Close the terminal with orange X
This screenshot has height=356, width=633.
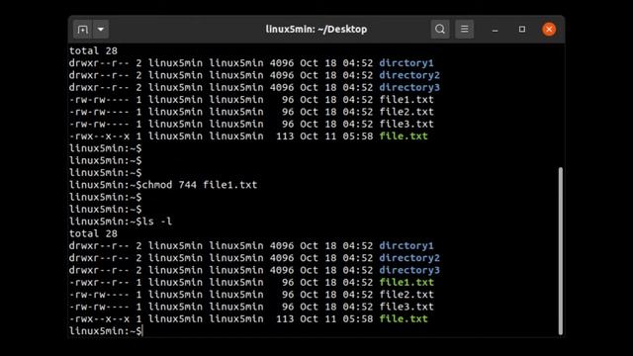coord(549,29)
